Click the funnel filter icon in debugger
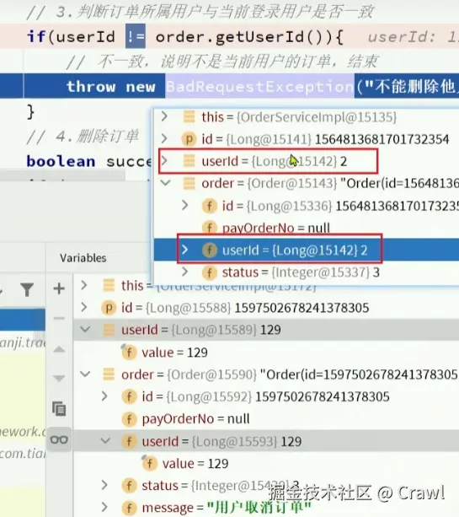 27,289
